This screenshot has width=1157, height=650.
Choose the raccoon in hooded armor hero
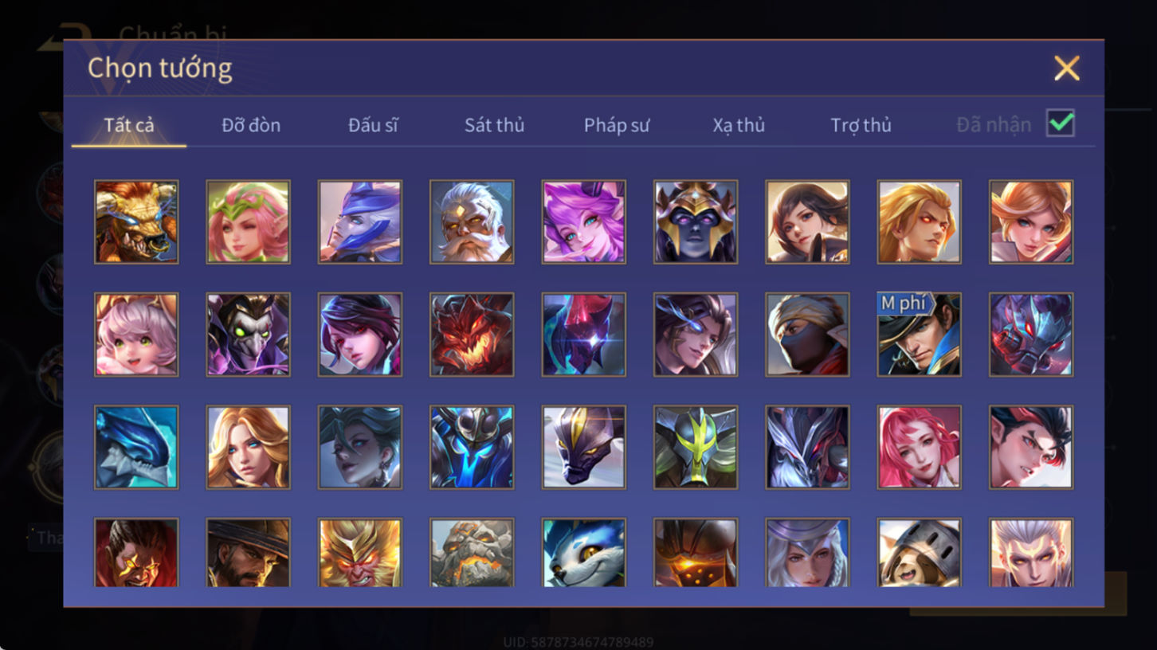919,553
